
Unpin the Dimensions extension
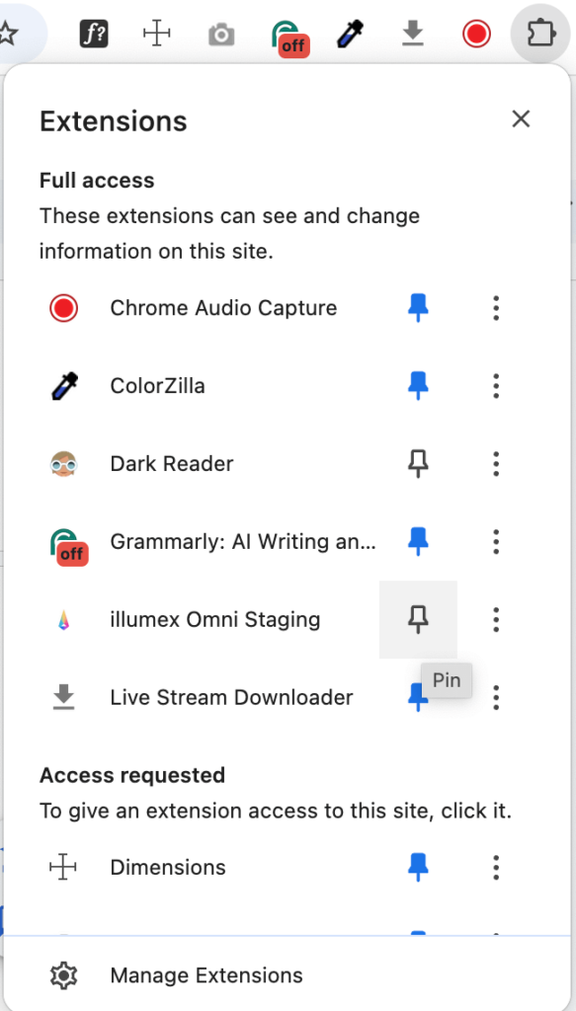pyautogui.click(x=418, y=867)
